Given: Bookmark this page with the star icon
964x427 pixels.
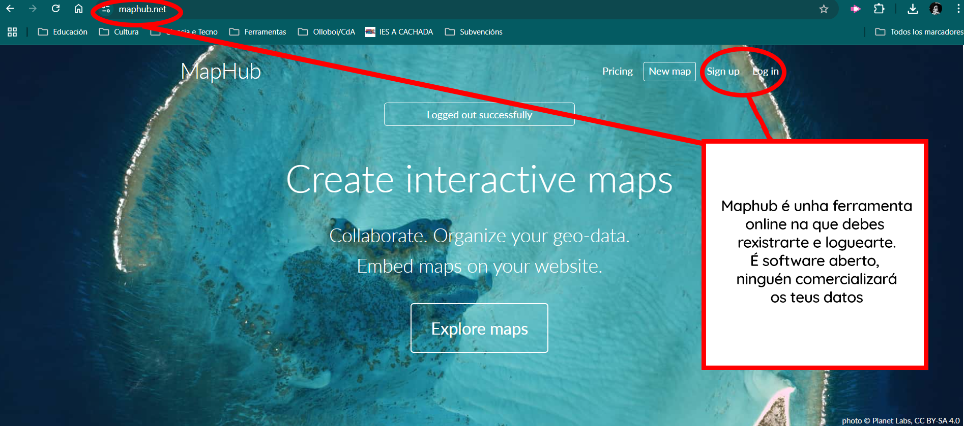Looking at the screenshot, I should (824, 9).
